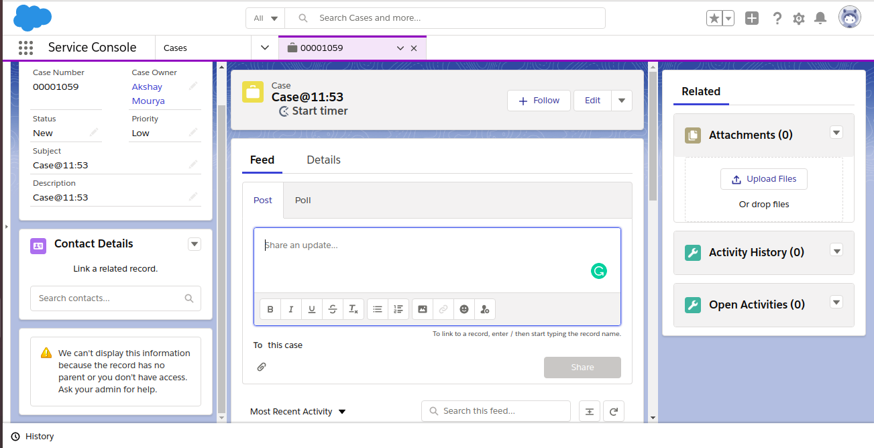
Task: Click the Search Cases and more field
Action: 445,18
